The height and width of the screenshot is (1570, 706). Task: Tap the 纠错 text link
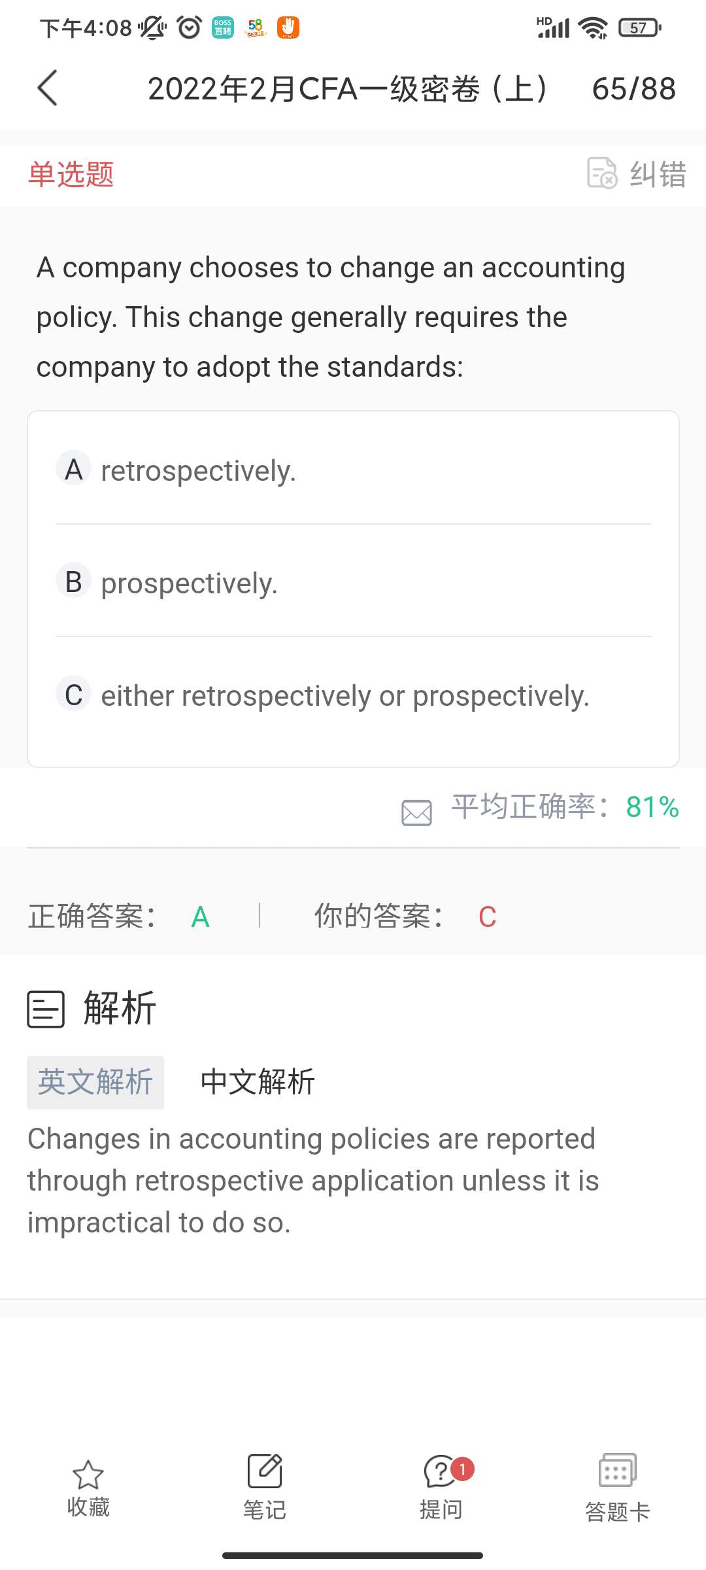[x=658, y=175]
